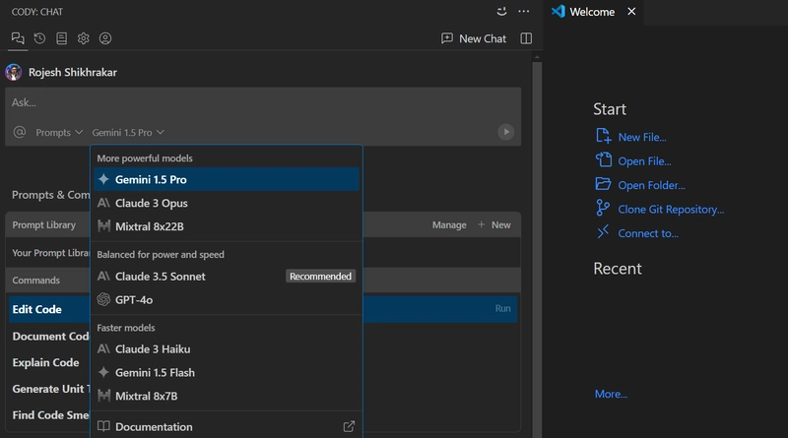The height and width of the screenshot is (438, 788).
Task: Open the more actions ellipsis menu
Action: [x=524, y=11]
